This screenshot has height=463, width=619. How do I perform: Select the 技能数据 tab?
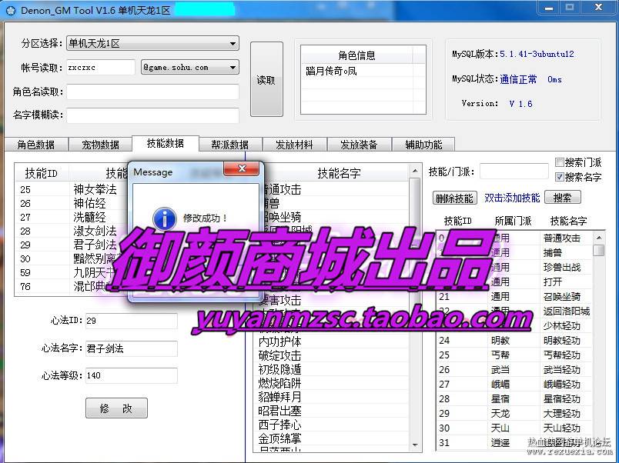point(166,143)
